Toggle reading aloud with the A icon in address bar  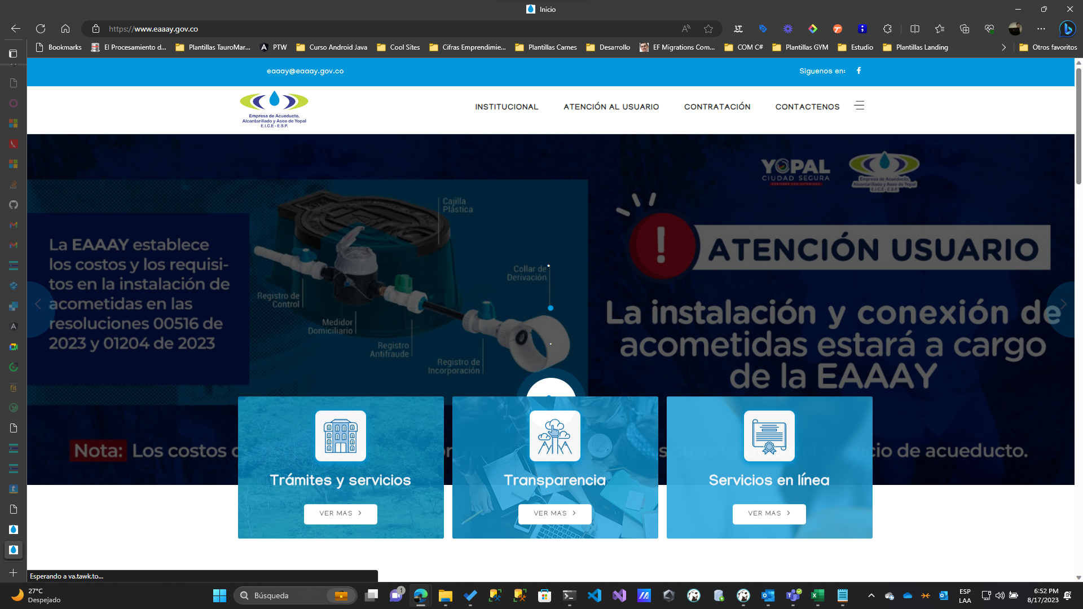(685, 29)
